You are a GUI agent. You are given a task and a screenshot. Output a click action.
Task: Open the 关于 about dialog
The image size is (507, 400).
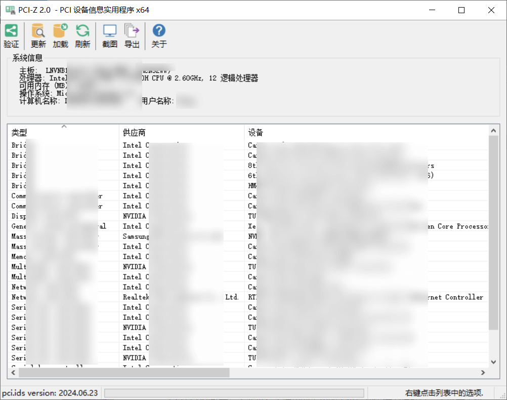(159, 31)
